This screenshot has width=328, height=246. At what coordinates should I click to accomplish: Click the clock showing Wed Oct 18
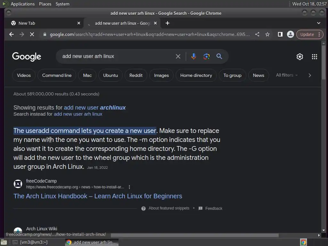pos(309,4)
